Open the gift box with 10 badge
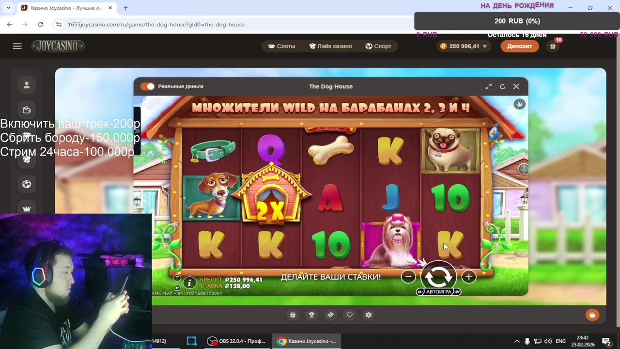This screenshot has width=620, height=349. (553, 46)
